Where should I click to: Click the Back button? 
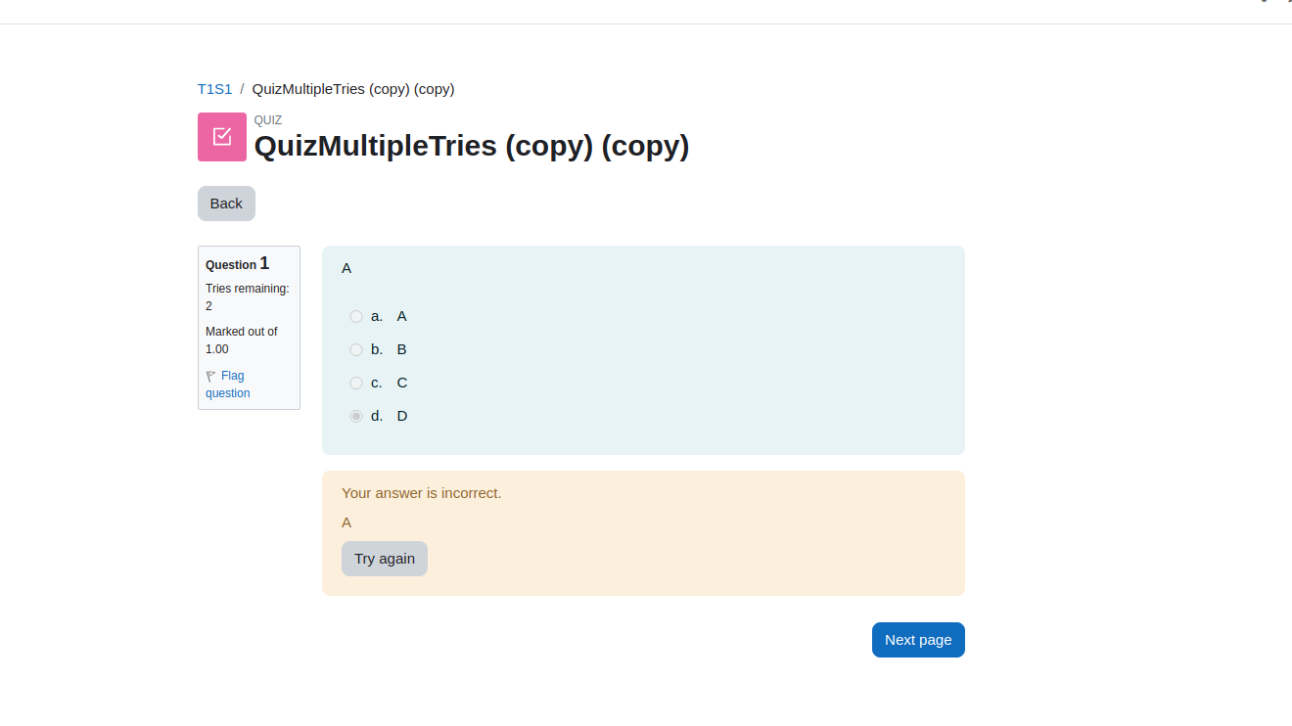click(x=226, y=204)
